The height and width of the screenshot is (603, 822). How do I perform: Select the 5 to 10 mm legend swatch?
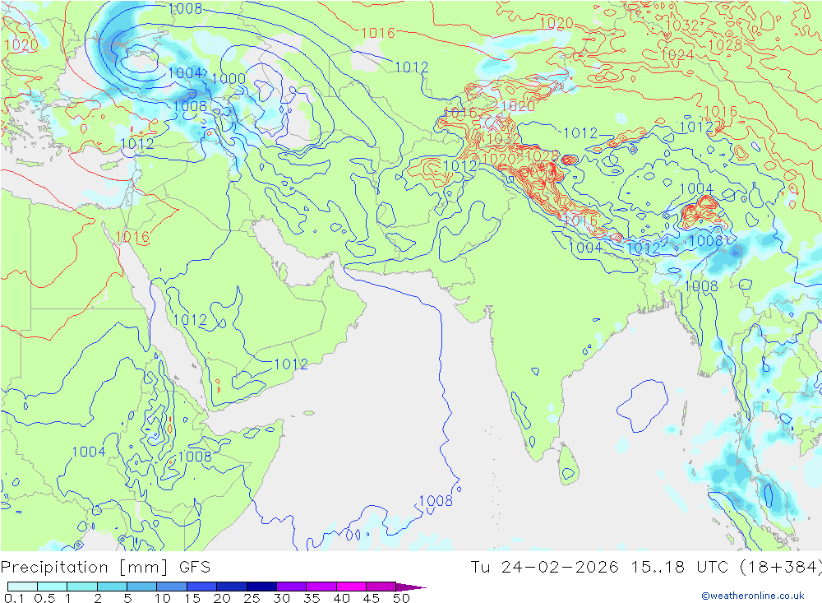click(x=142, y=587)
